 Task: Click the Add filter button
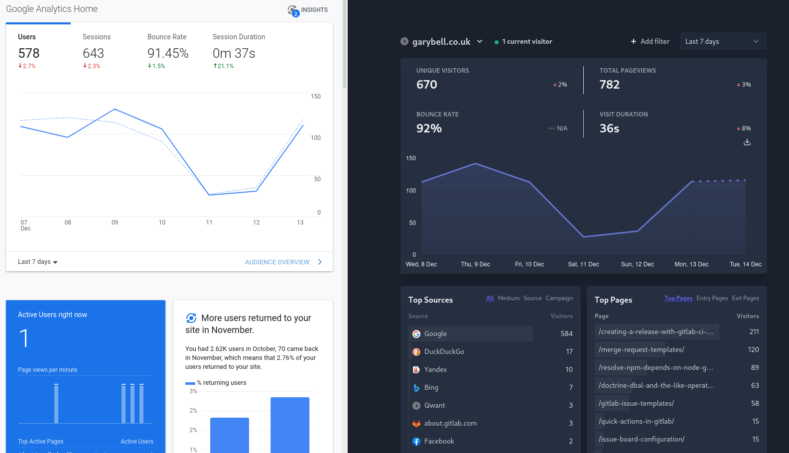pyautogui.click(x=650, y=41)
